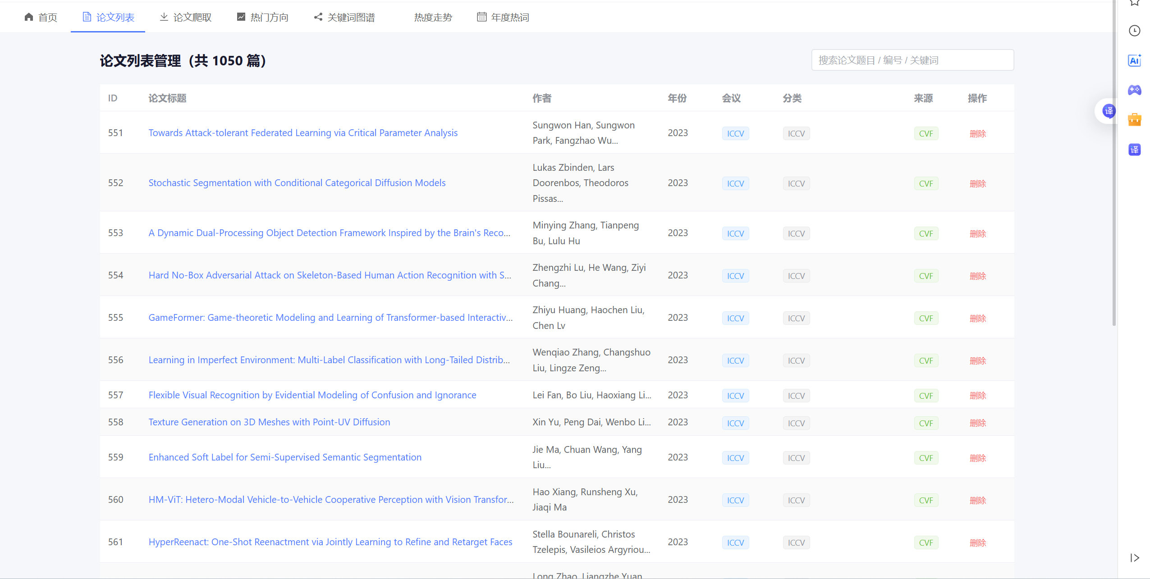The height and width of the screenshot is (579, 1150).
Task: Click the share icon beside 关键词图谱
Action: click(x=318, y=17)
